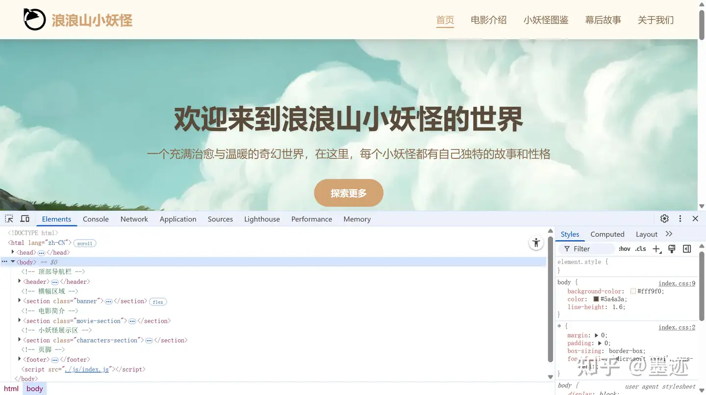
Task: Select the DOCTYPE html line
Action: coord(33,233)
